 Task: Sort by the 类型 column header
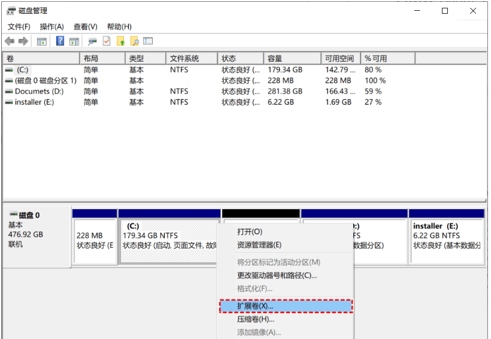coord(146,59)
